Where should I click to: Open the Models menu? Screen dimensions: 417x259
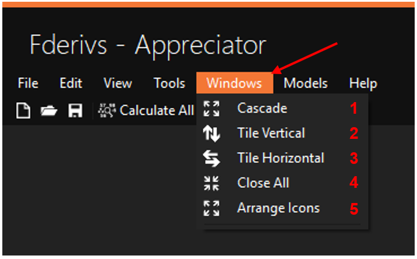coord(306,83)
